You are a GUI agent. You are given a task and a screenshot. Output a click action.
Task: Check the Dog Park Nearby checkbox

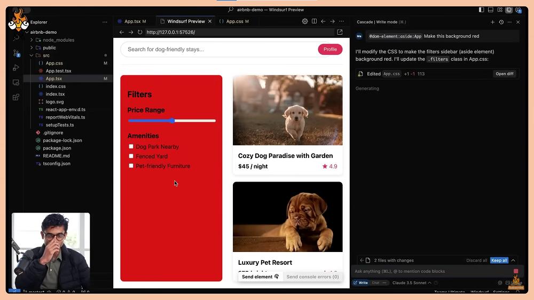pos(131,146)
